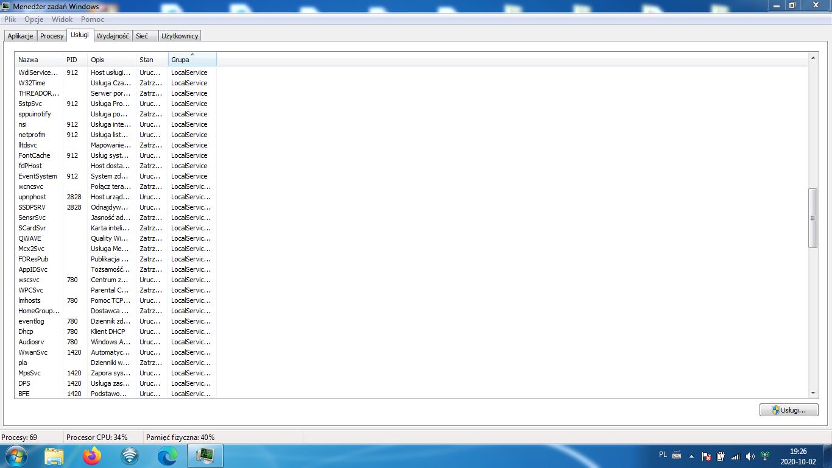Switch to the Procesy tab
Screen dimensions: 832x468
click(x=52, y=36)
